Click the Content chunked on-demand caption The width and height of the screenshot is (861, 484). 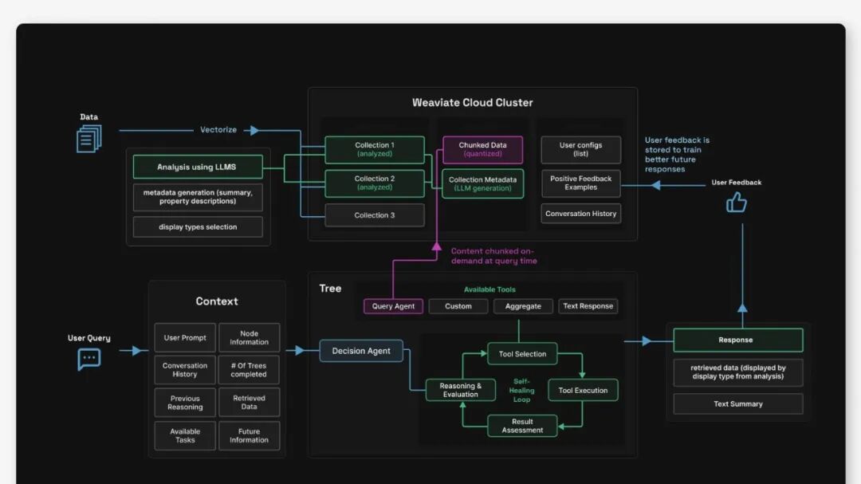494,256
